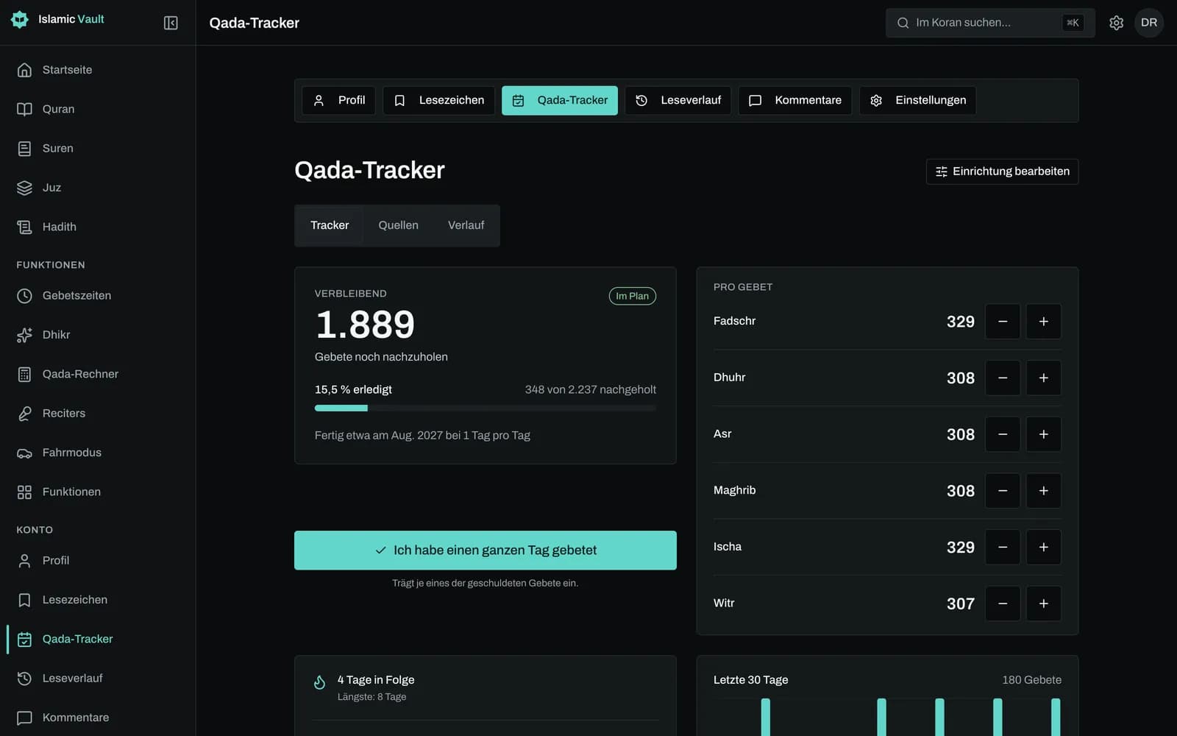Open Qada-Rechner in the sidebar
Screen dimensions: 1177x736
[98, 374]
